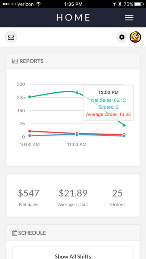This screenshot has width=146, height=259.
Task: Tap the bar chart icon beside Reports
Action: coord(15,61)
